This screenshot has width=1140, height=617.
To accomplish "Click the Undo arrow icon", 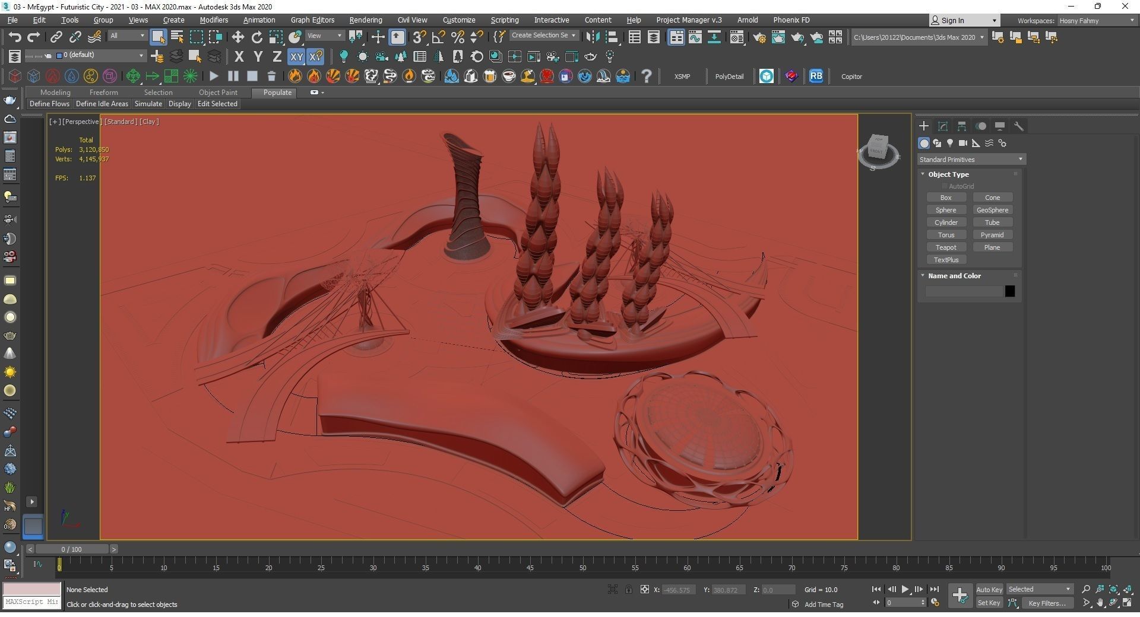I will [15, 37].
